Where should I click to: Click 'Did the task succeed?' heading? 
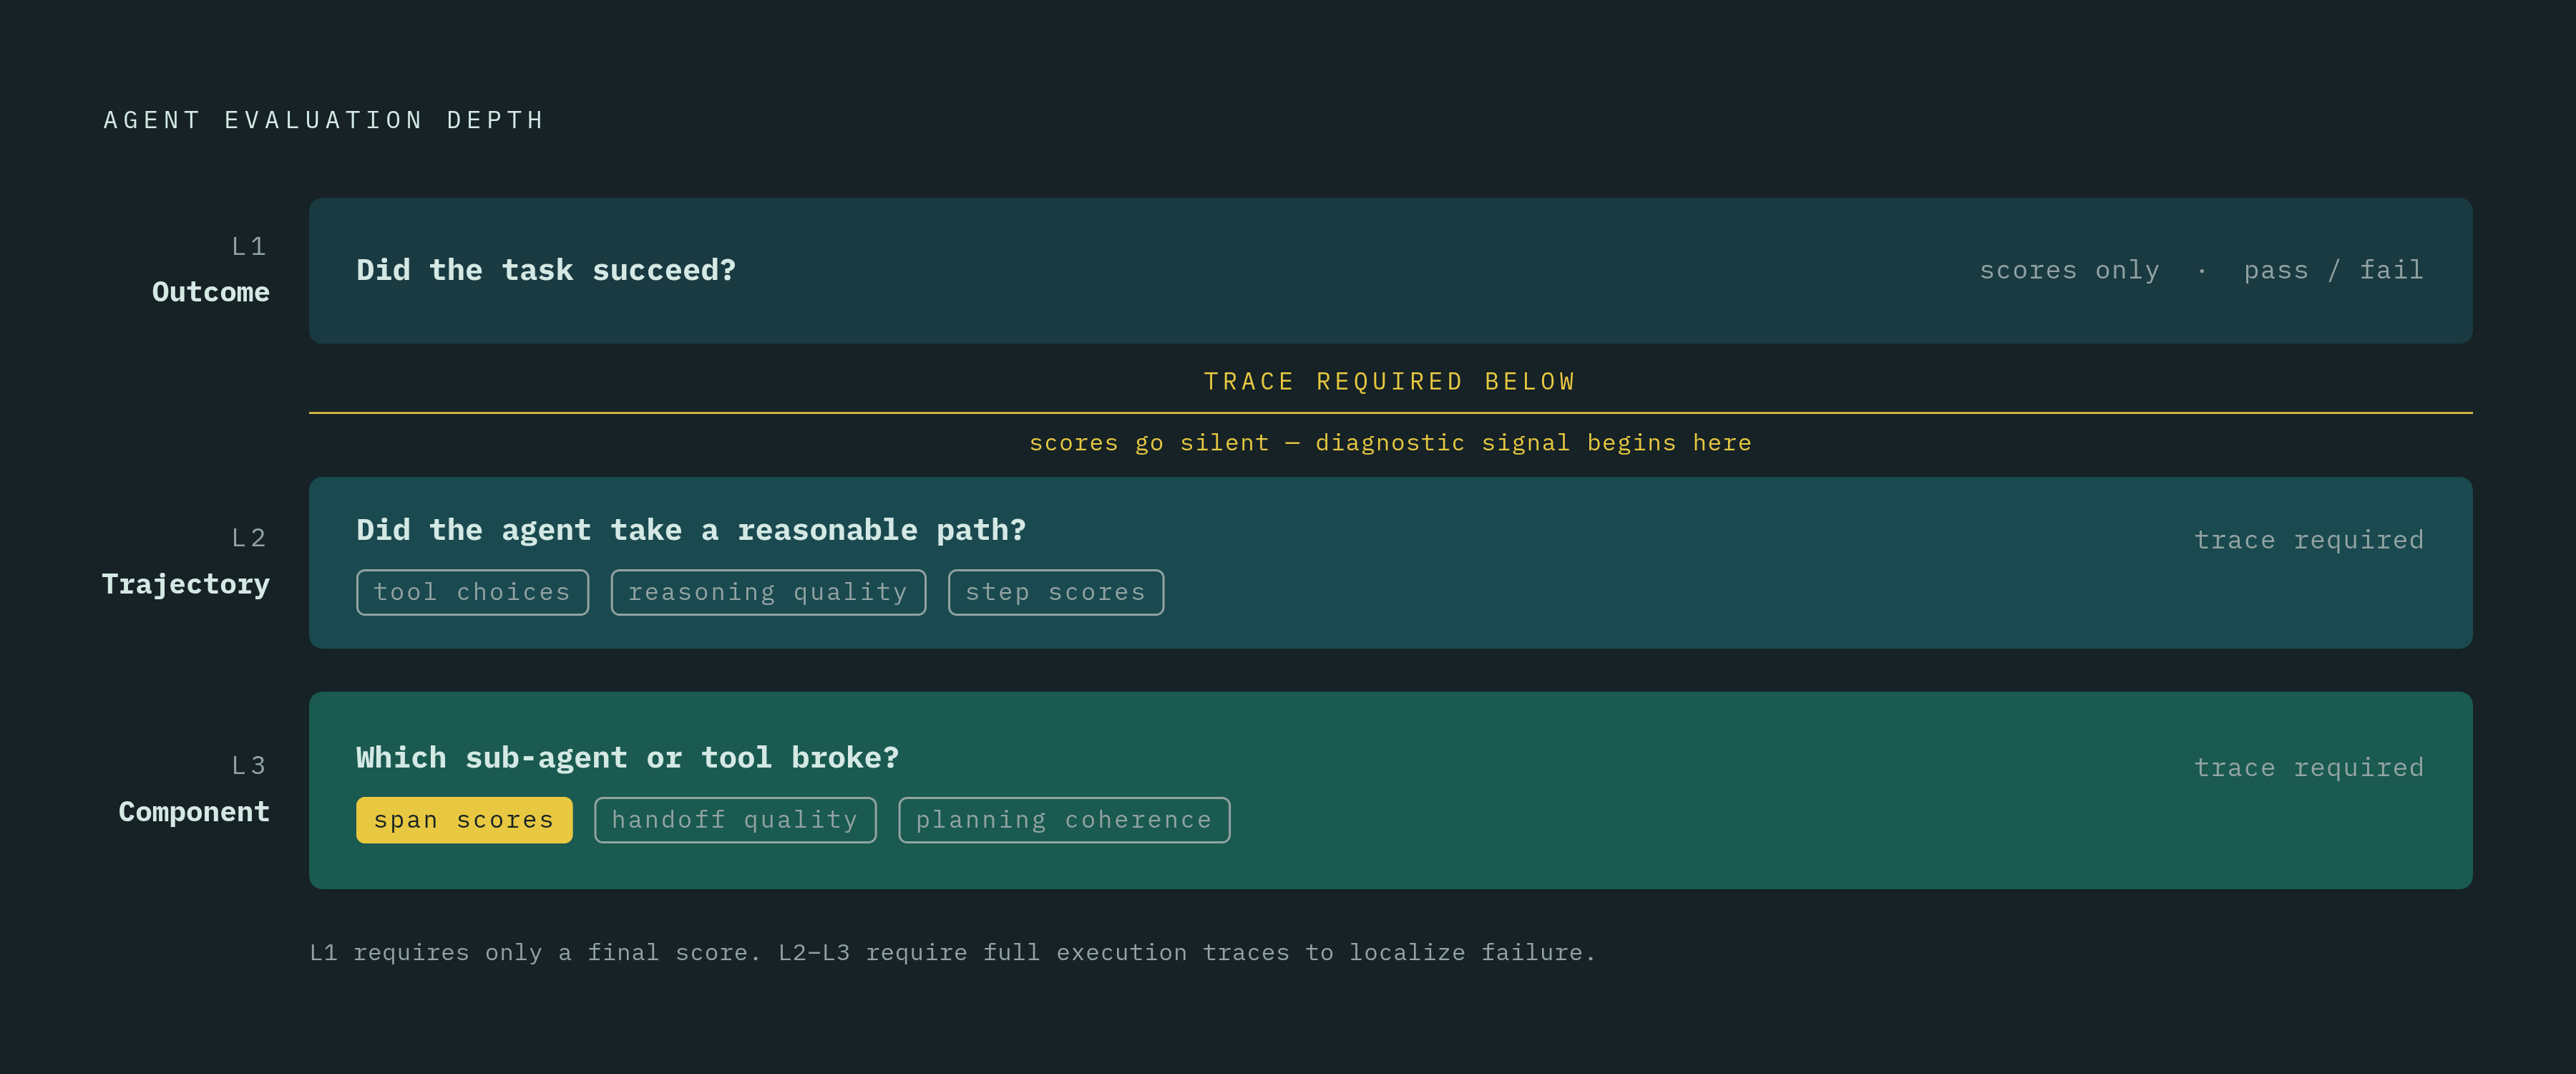[546, 270]
